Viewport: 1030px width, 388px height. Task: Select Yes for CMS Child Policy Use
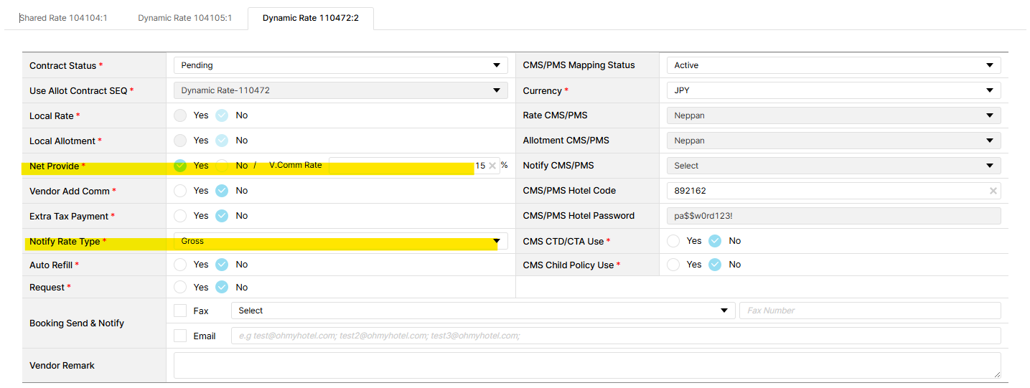pyautogui.click(x=673, y=265)
